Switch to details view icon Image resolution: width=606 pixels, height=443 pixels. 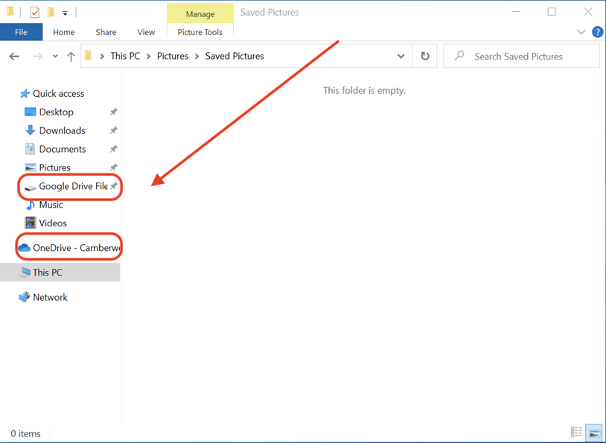pos(576,432)
